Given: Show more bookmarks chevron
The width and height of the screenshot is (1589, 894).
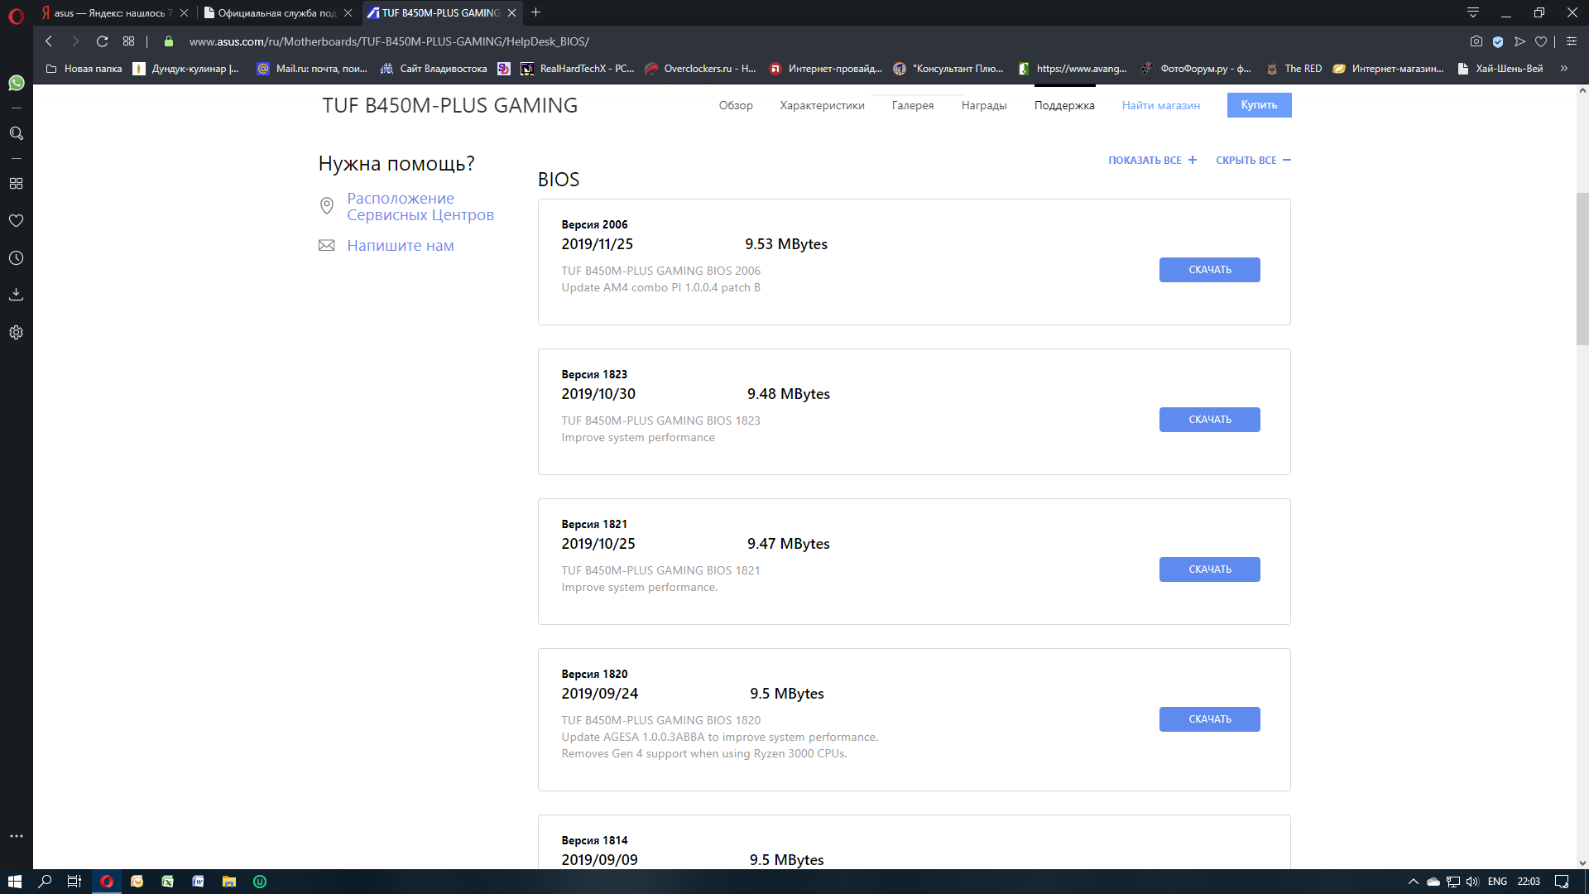Looking at the screenshot, I should click(1563, 69).
